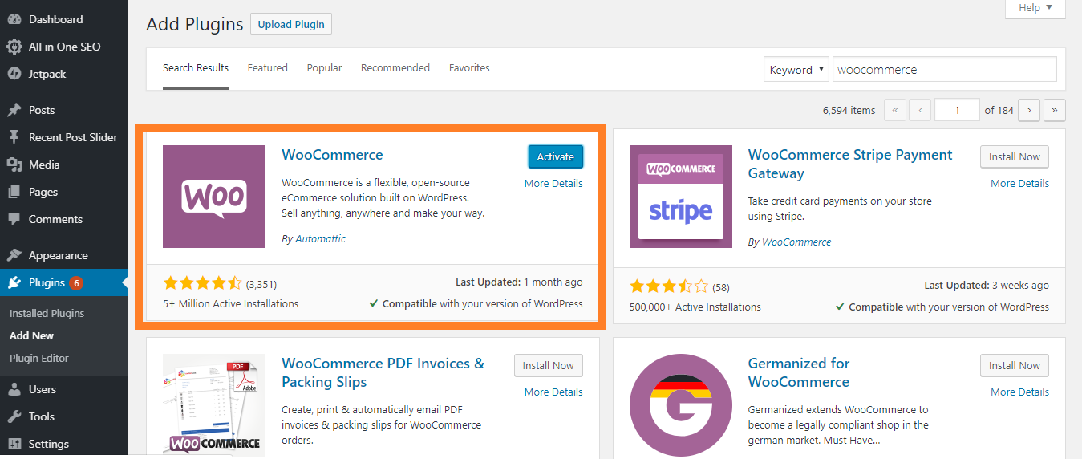Click the plugin search input field
Image resolution: width=1082 pixels, height=459 pixels.
pos(944,70)
